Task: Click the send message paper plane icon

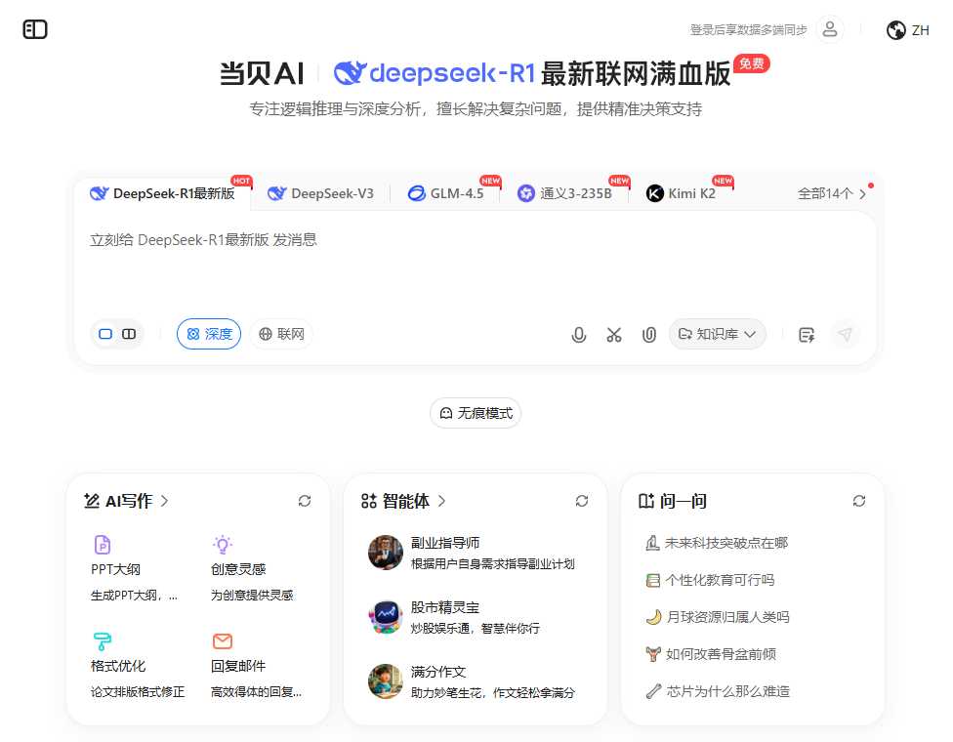Action: click(x=845, y=334)
